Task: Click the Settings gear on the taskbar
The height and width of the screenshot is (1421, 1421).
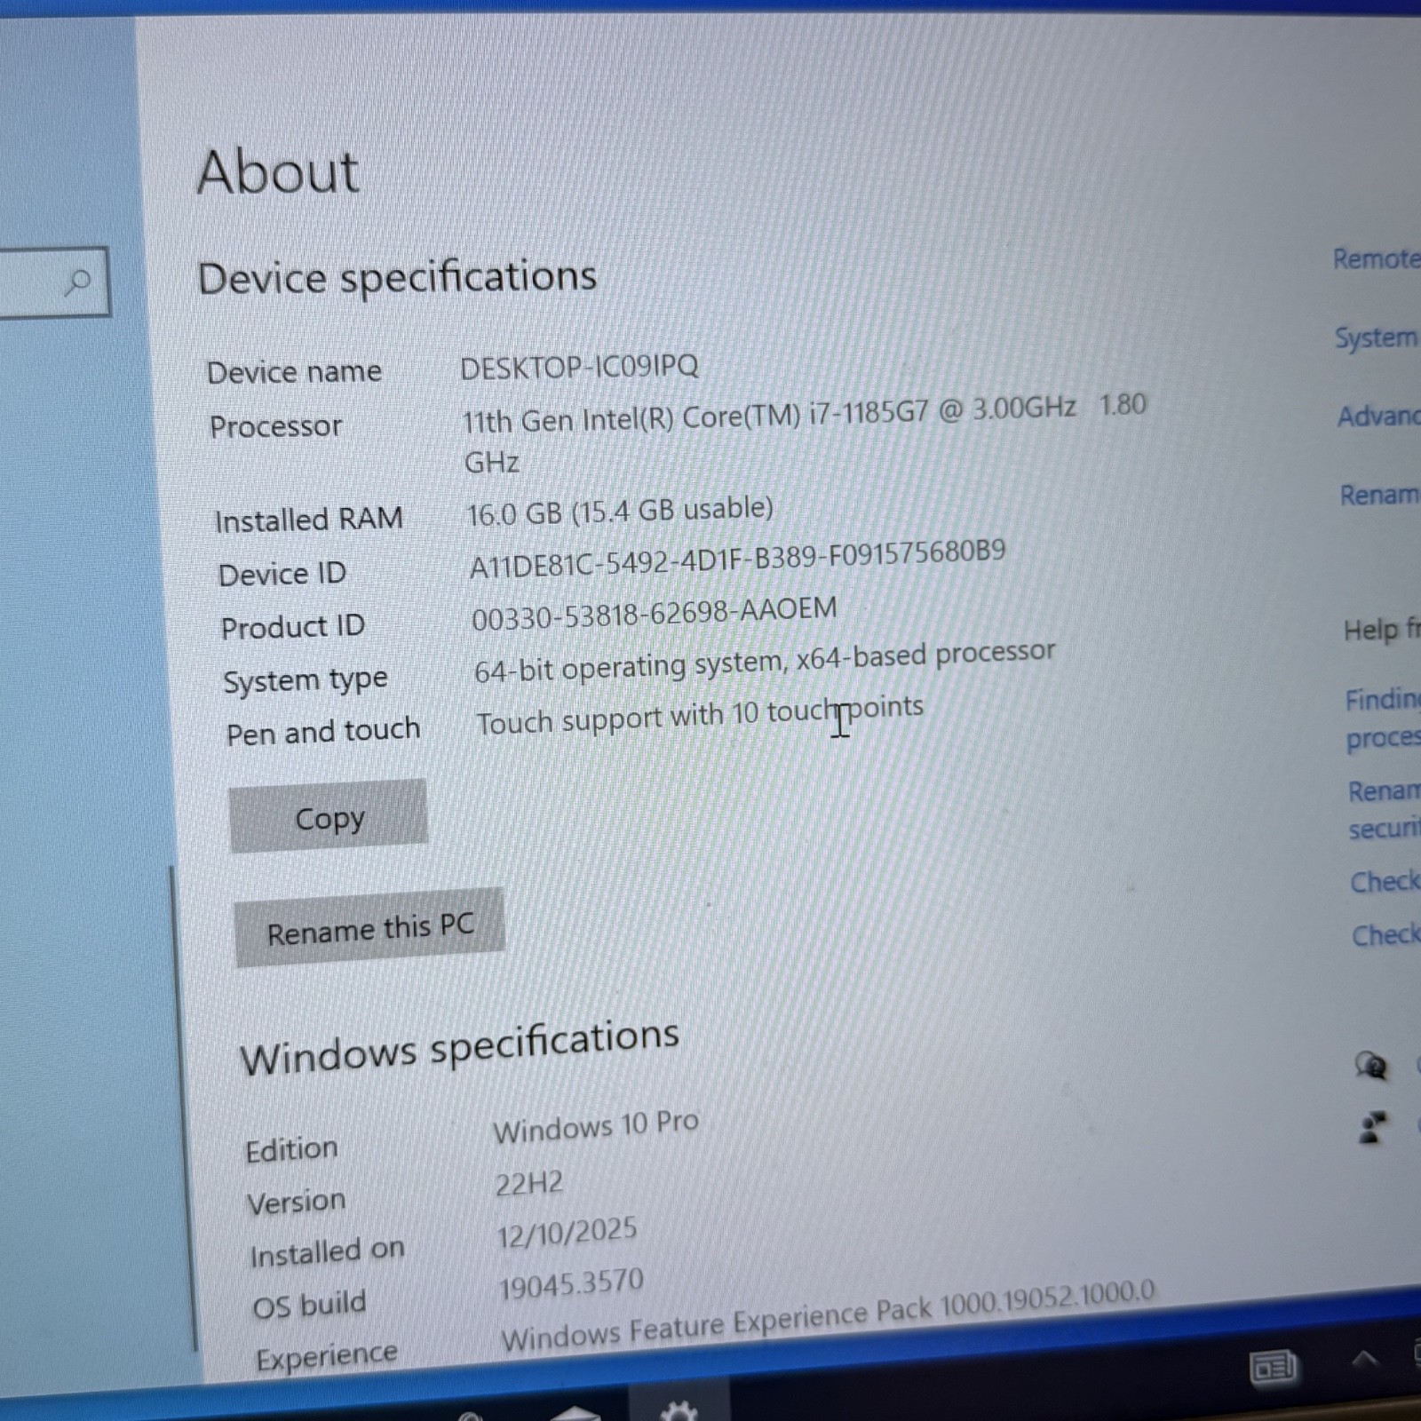Action: click(x=679, y=1410)
